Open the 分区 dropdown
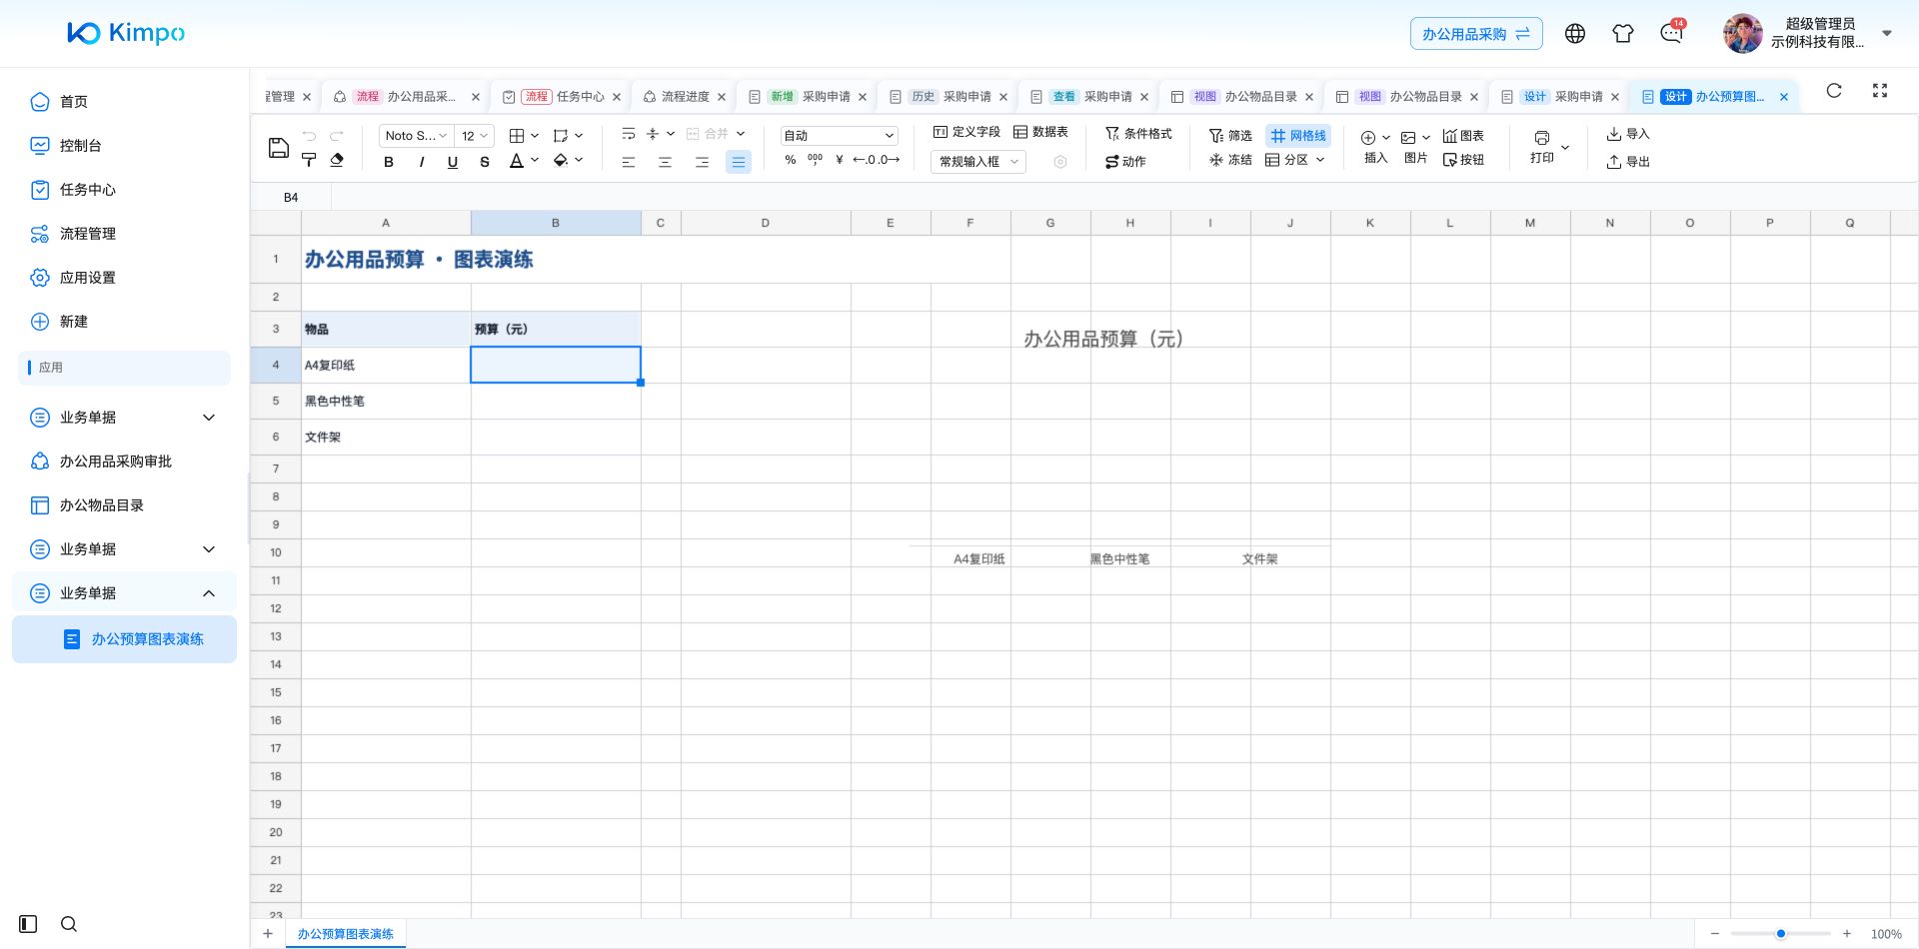1919x949 pixels. 1295,160
